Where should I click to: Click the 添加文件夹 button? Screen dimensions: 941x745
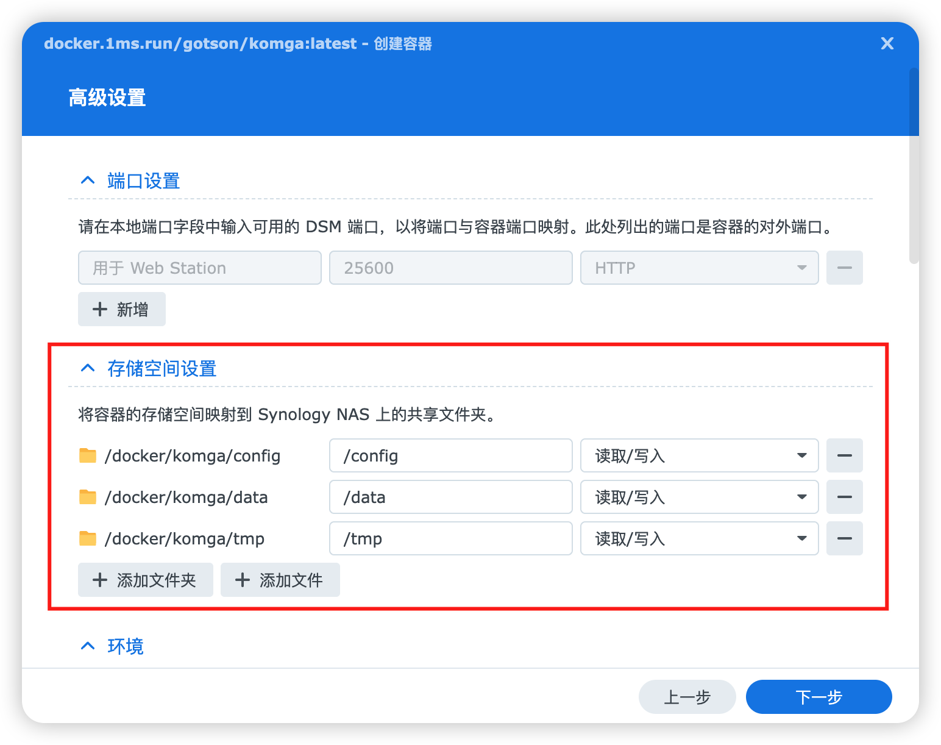click(x=145, y=580)
